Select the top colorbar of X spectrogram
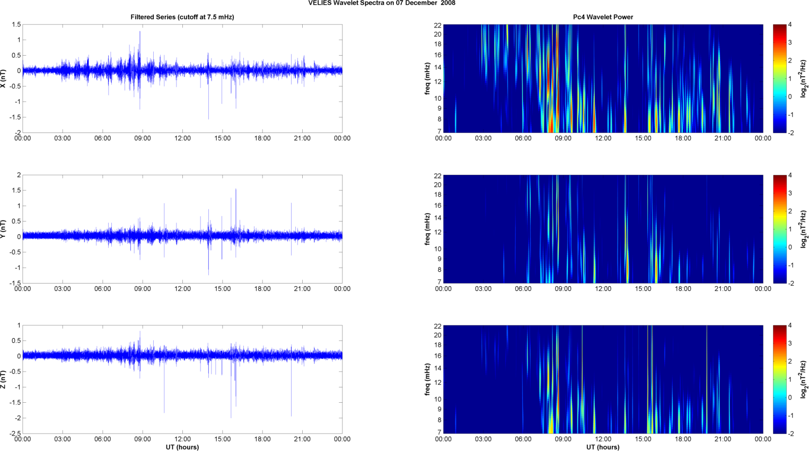This screenshot has width=809, height=451. click(x=780, y=78)
